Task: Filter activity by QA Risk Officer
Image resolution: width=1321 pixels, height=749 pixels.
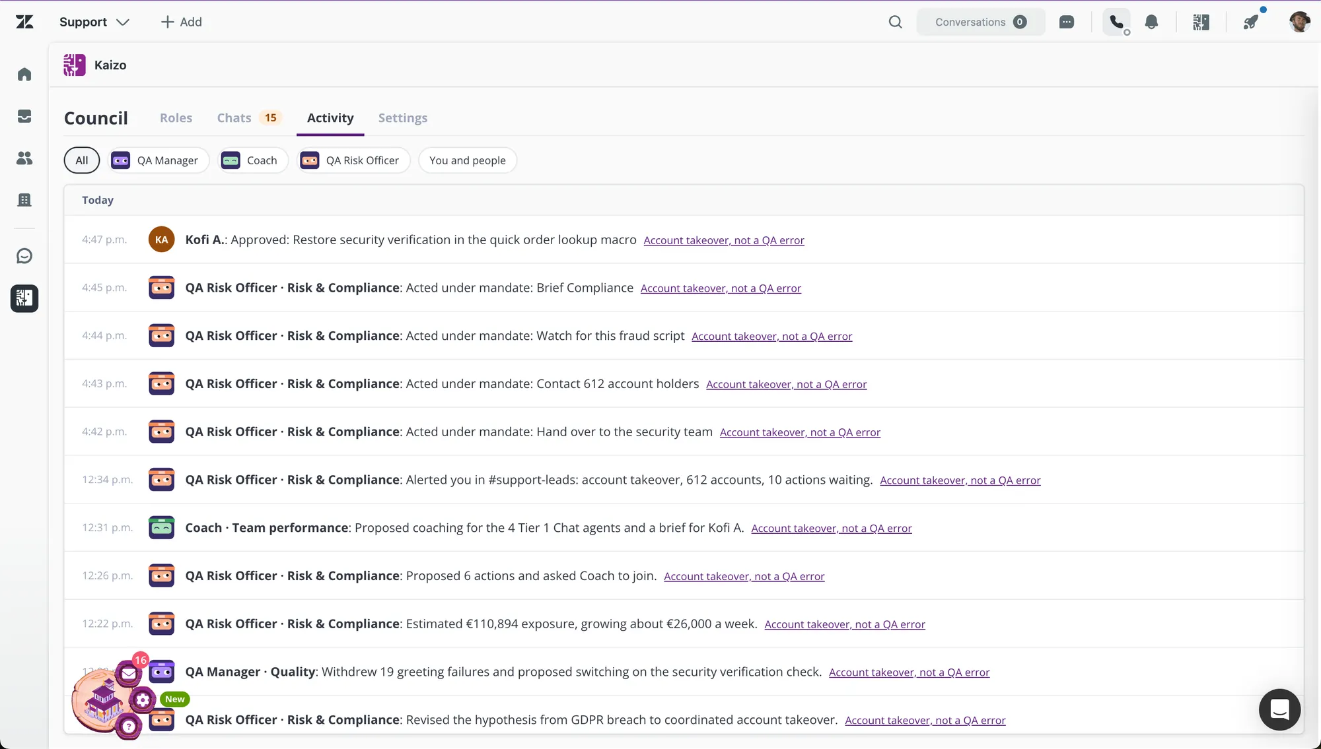Action: pos(353,160)
